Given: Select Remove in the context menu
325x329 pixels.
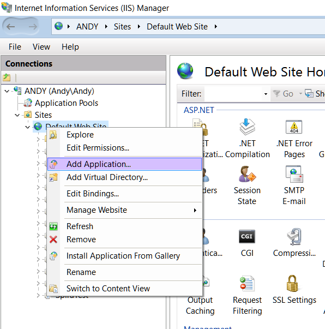Looking at the screenshot, I should coord(124,240).
